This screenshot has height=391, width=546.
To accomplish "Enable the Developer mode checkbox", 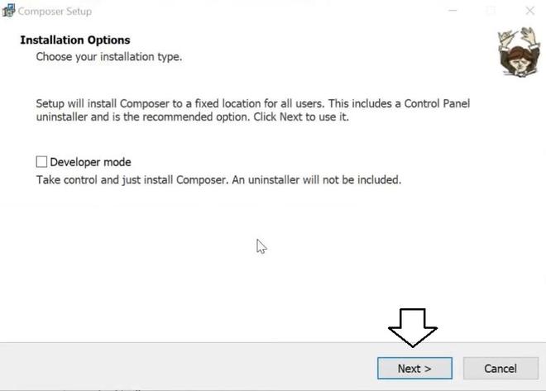I will point(41,162).
